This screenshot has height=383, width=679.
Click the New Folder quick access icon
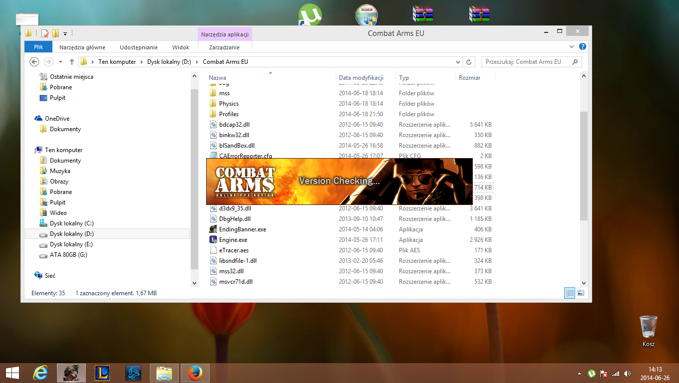pyautogui.click(x=55, y=33)
